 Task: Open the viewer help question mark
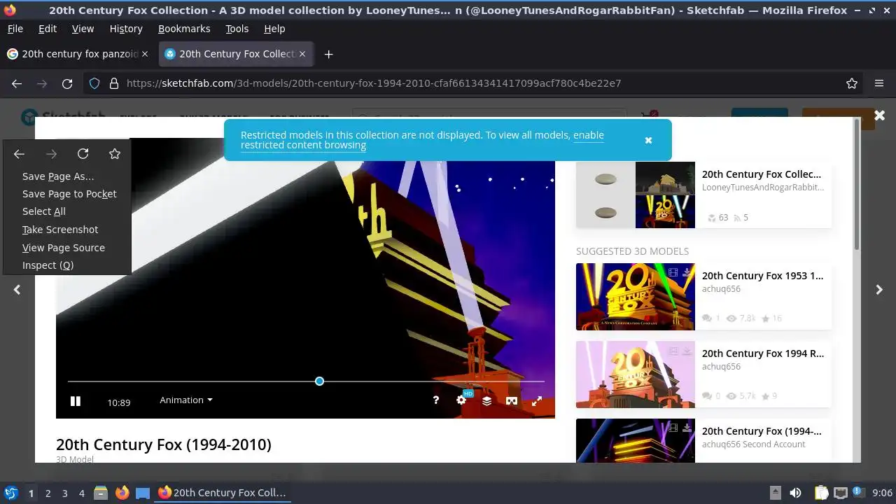[x=435, y=400]
